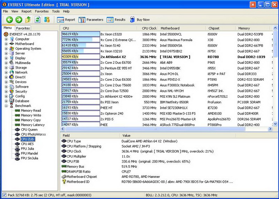The width and height of the screenshot is (279, 199).
Task: Click the Devices tree icon
Action: [12, 82]
